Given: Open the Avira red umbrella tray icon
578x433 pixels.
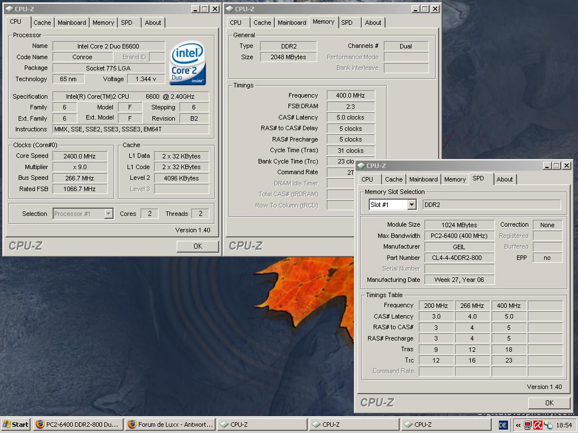Looking at the screenshot, I should point(538,425).
